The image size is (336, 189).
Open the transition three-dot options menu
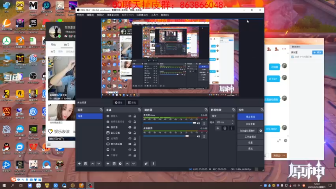point(232,128)
